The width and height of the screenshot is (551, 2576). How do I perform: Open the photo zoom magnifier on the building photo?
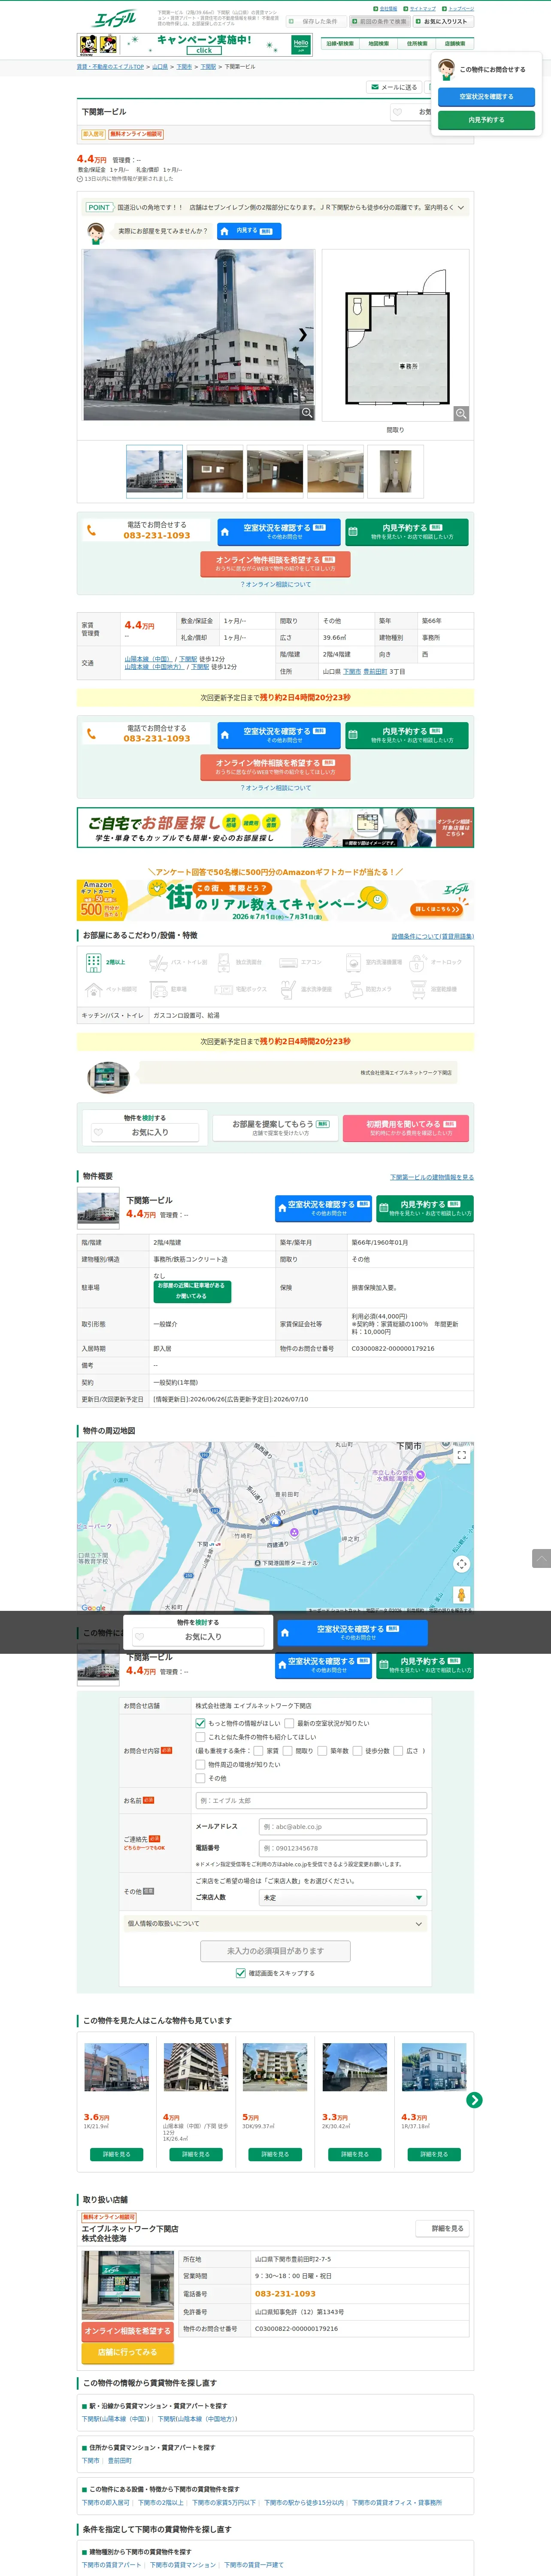(307, 412)
